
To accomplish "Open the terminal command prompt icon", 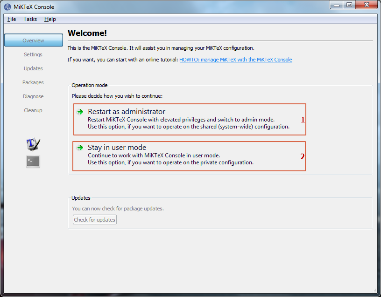I will coord(33,162).
